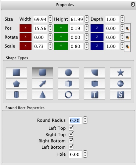The image size is (136, 165).
Task: Reset position with the Pos R button
Action: tap(127, 29)
